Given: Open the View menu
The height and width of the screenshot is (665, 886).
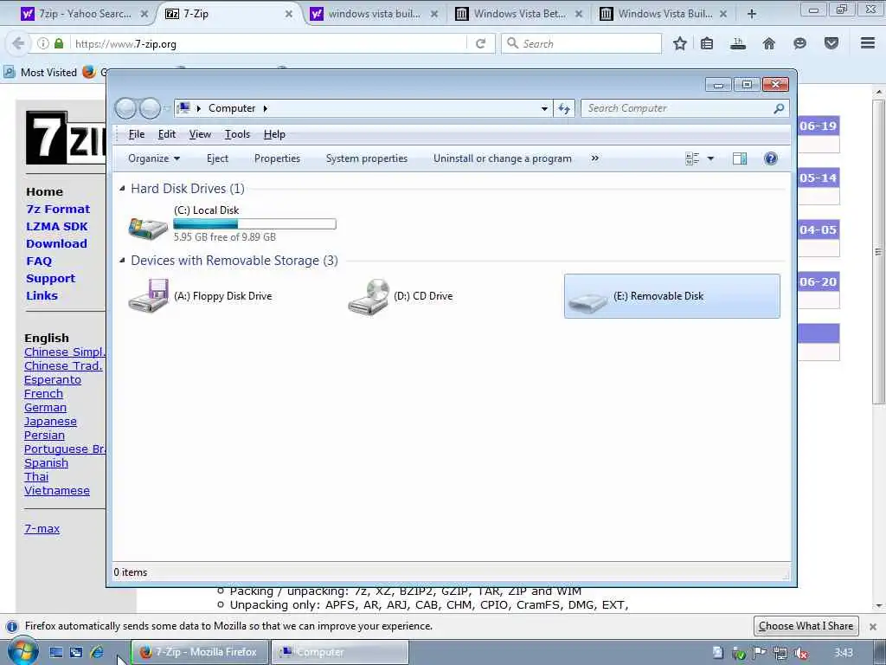Looking at the screenshot, I should click(200, 134).
